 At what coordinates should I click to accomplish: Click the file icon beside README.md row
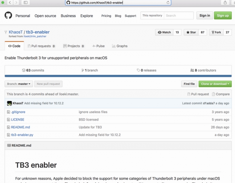[x=8, y=127]
